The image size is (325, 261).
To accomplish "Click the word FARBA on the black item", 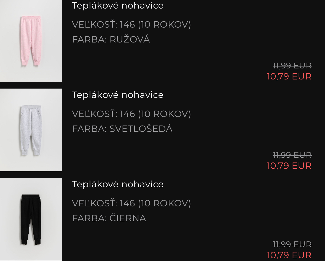I will [x=88, y=218].
